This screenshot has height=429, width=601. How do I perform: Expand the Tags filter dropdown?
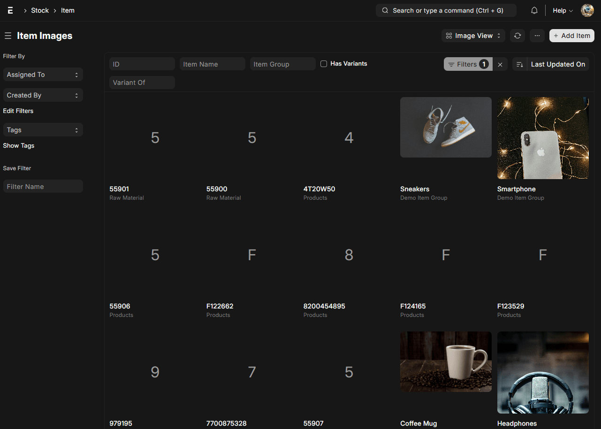click(43, 130)
